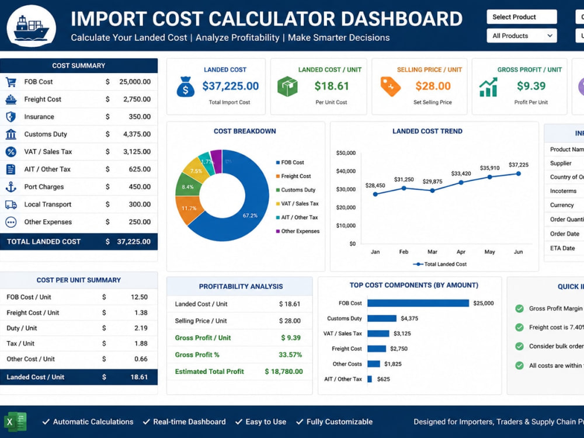Click the TOTAL LANDED COST row
The width and height of the screenshot is (584, 438).
click(79, 242)
